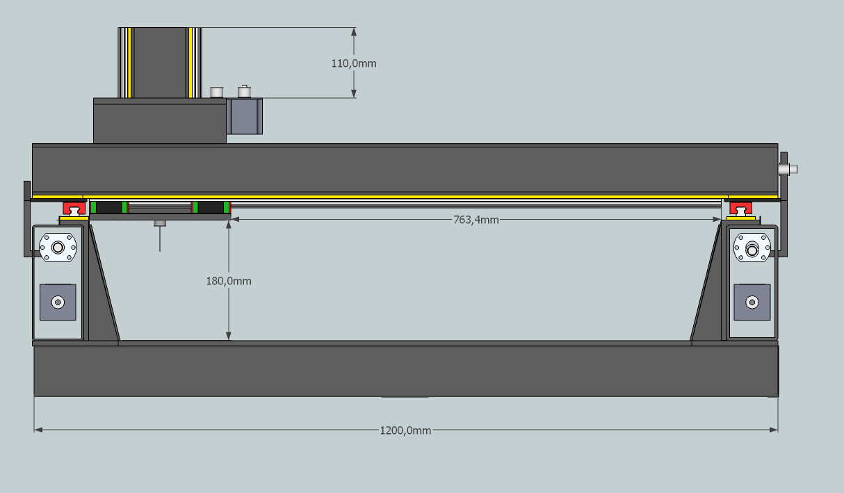Select the right gray square motor plate

click(752, 302)
